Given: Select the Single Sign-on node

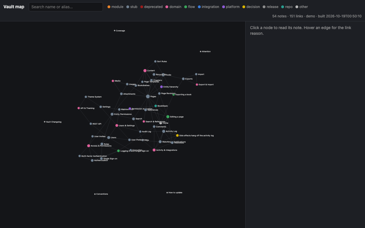Looking at the screenshot, I should (x=101, y=159).
